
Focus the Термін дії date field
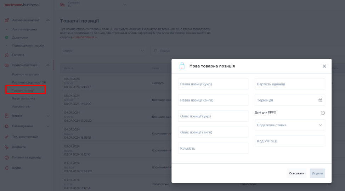click(290, 100)
